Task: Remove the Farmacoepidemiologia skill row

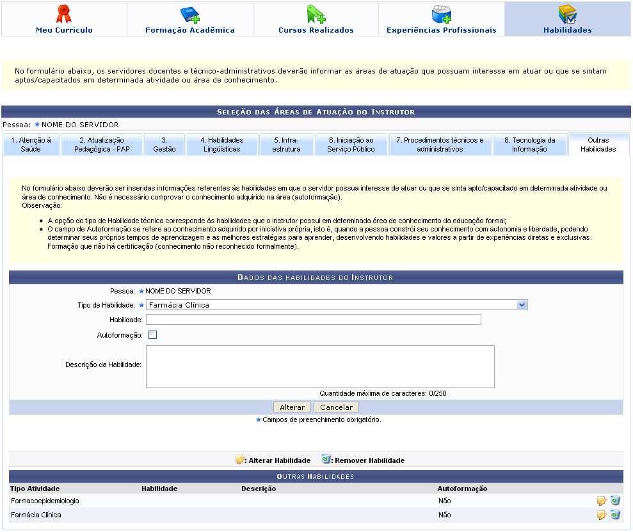Action: click(x=615, y=501)
